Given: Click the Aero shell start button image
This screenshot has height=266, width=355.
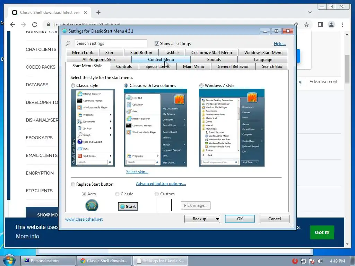Looking at the screenshot, I should point(92,206).
